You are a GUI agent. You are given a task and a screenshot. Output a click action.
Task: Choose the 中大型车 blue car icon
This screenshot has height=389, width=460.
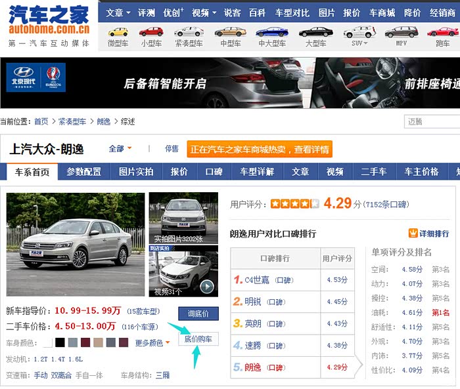click(271, 32)
